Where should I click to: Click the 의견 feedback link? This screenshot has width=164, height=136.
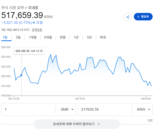point(150,120)
